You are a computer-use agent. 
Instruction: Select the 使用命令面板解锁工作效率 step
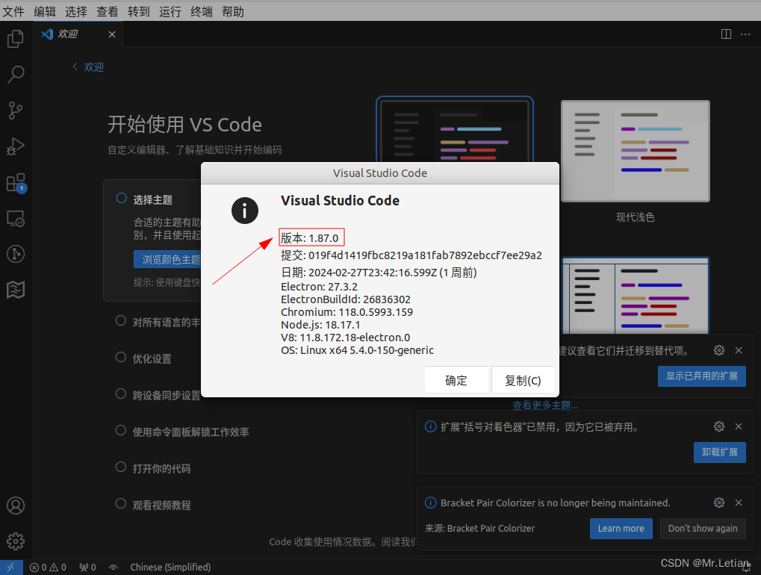click(x=121, y=431)
